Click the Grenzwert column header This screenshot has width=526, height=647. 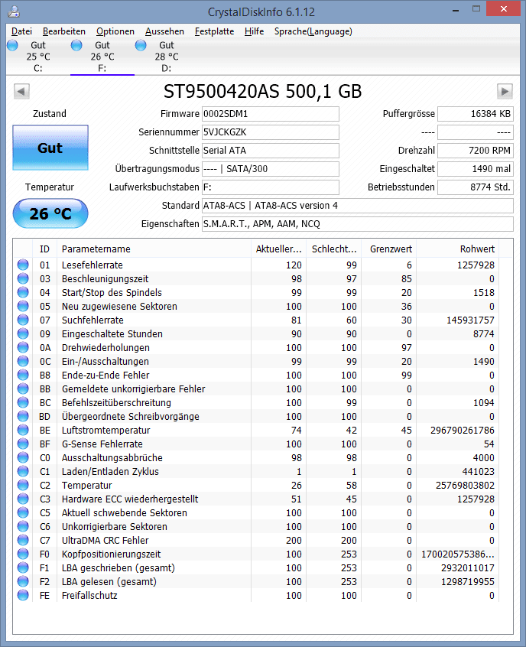pyautogui.click(x=388, y=249)
